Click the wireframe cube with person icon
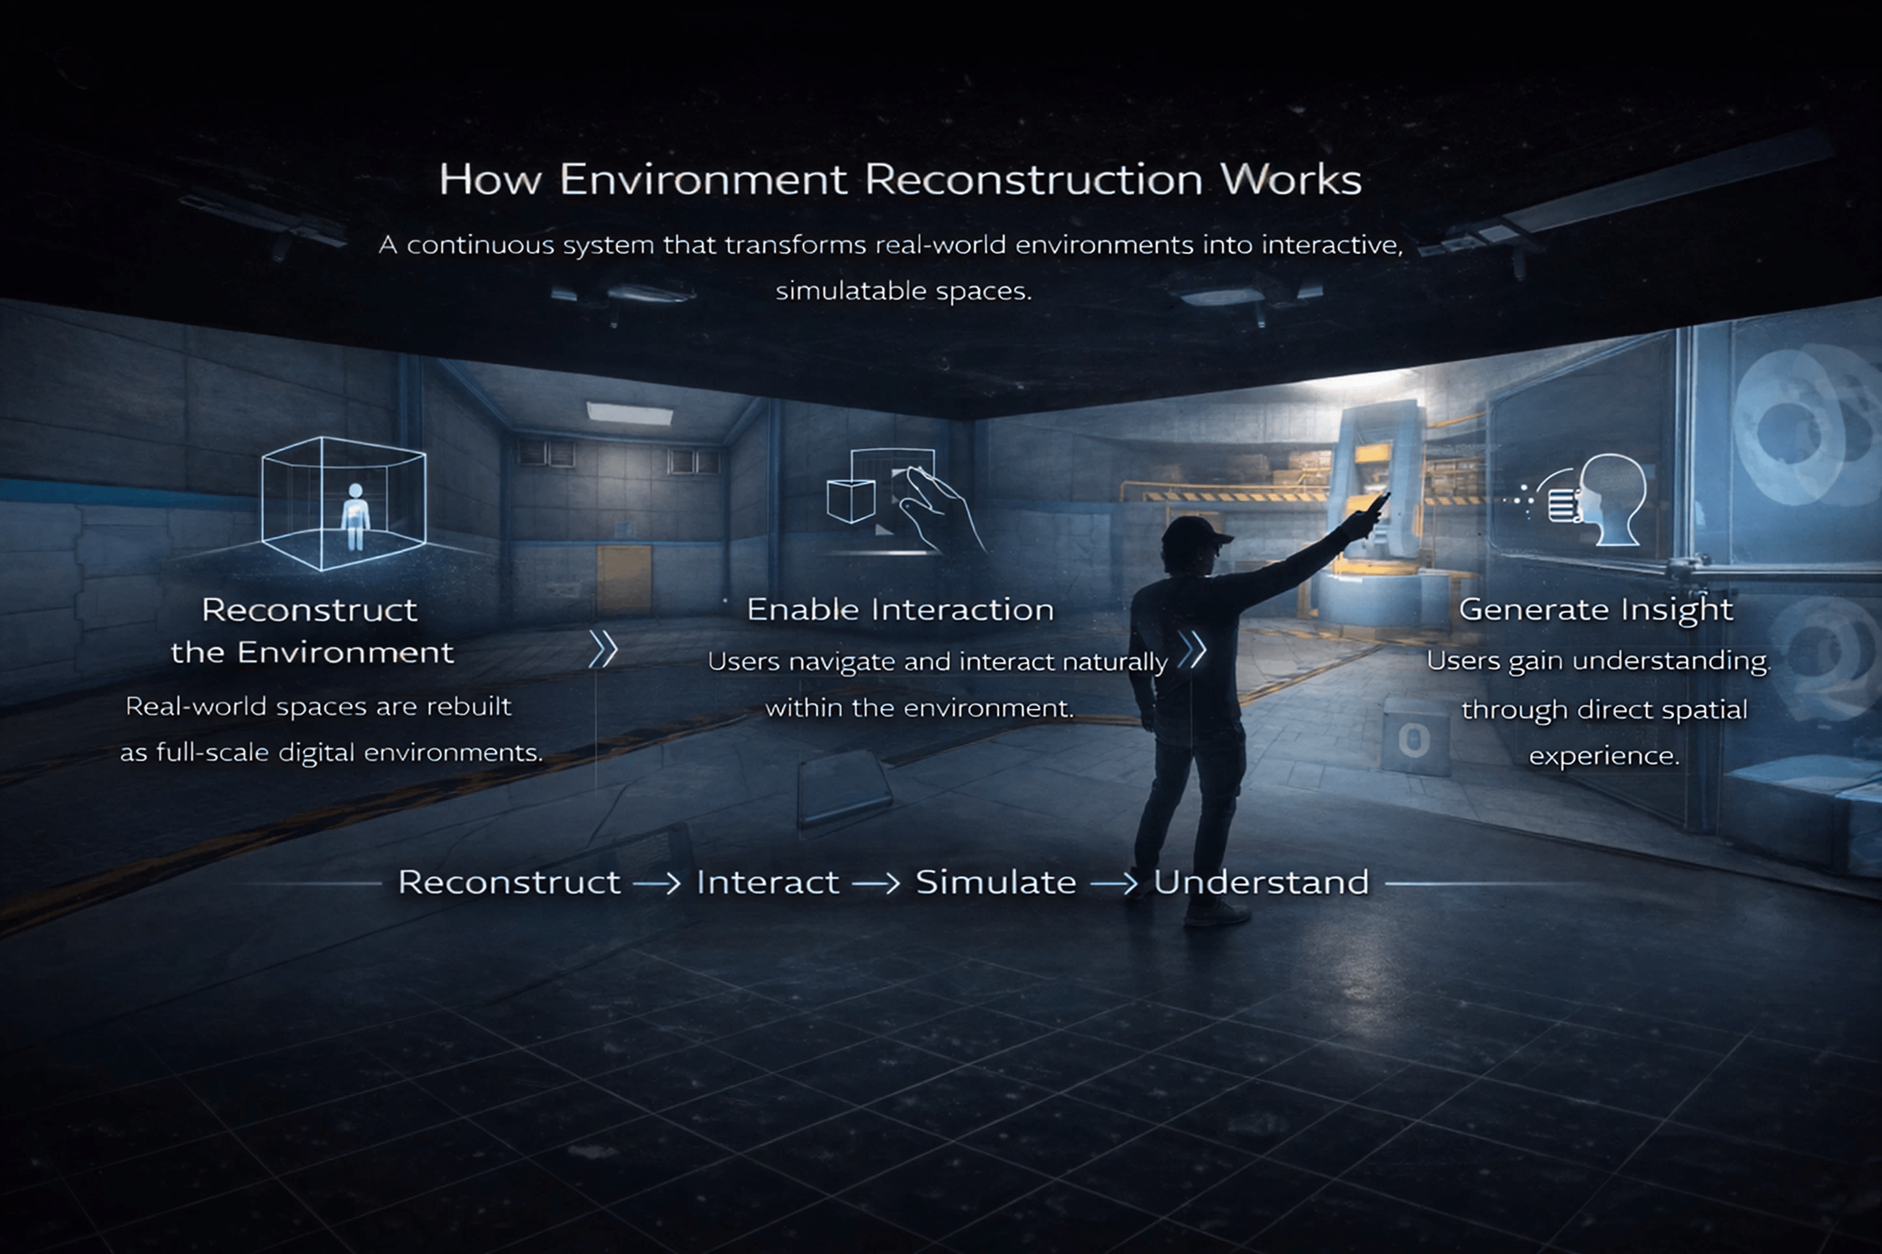1882x1254 pixels. click(344, 504)
